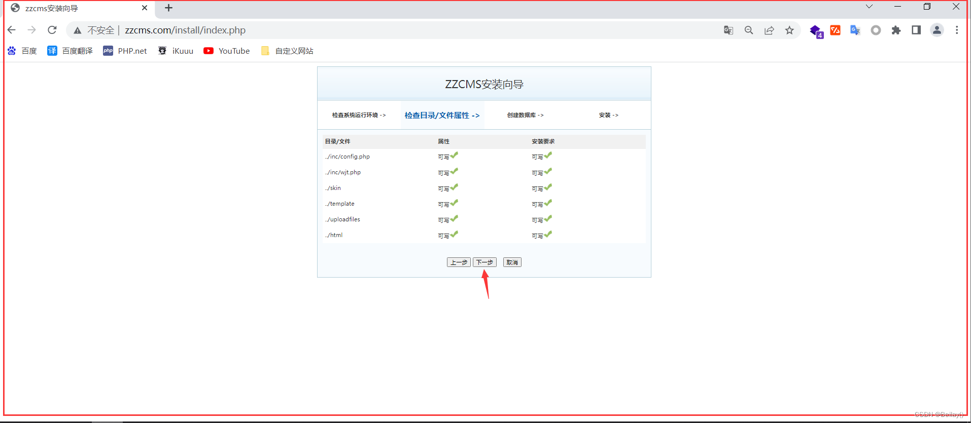Screen dimensions: 971x423
Task: Open a new browser tab
Action: (x=168, y=8)
